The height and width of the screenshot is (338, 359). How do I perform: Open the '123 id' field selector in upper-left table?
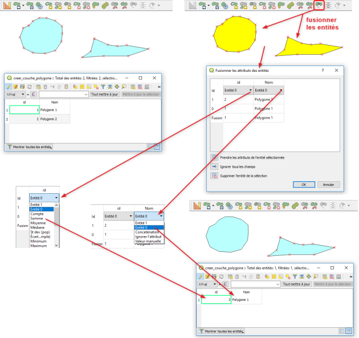[15, 95]
